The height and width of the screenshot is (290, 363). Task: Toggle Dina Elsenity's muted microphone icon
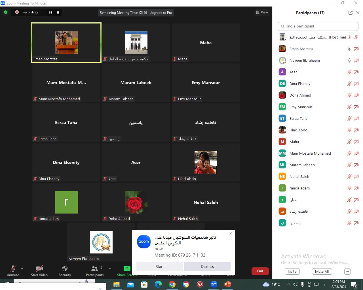pos(349,84)
